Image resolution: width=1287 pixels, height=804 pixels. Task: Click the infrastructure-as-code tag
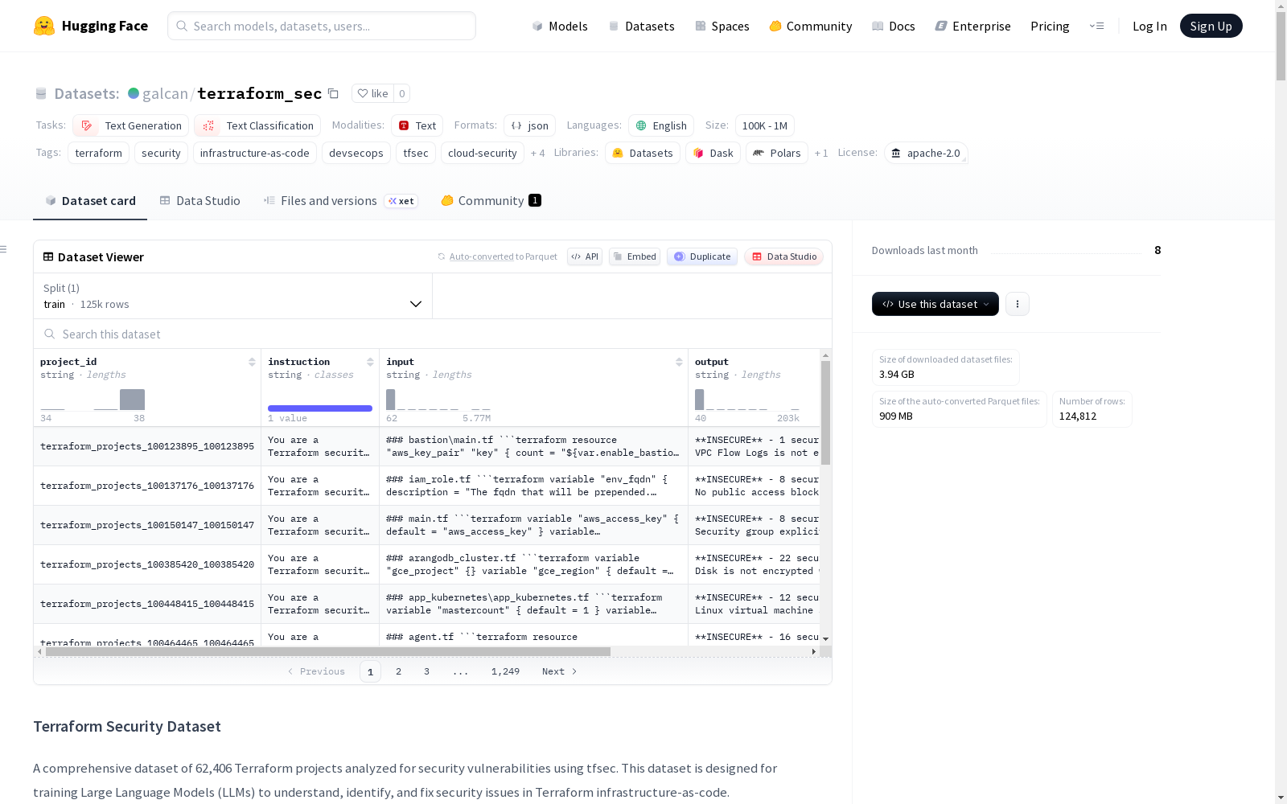tap(255, 153)
